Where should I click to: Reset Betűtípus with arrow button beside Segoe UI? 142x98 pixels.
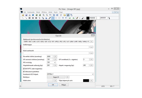pos(67,77)
